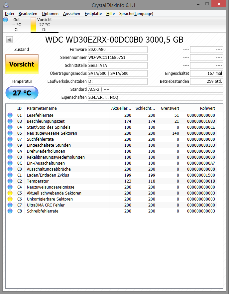Click the 27 °C temperature button

[22, 93]
